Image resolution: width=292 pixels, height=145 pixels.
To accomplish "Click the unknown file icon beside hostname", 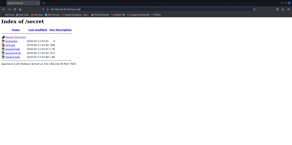I will tap(3, 41).
